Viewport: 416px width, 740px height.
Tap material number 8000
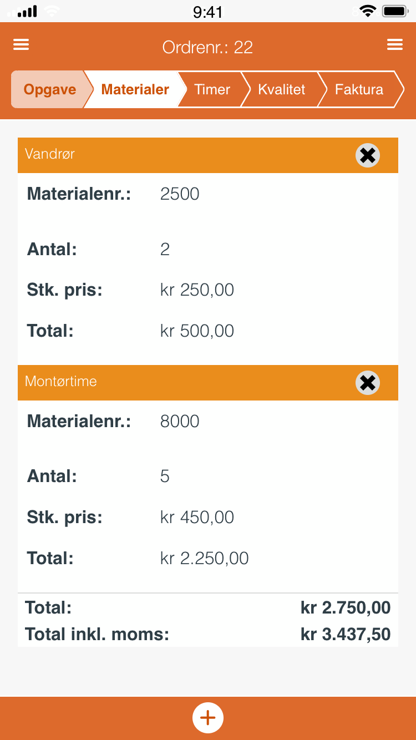pos(179,422)
